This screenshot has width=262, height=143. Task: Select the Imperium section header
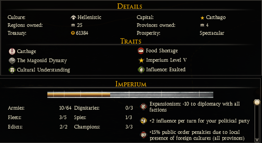click(x=131, y=84)
